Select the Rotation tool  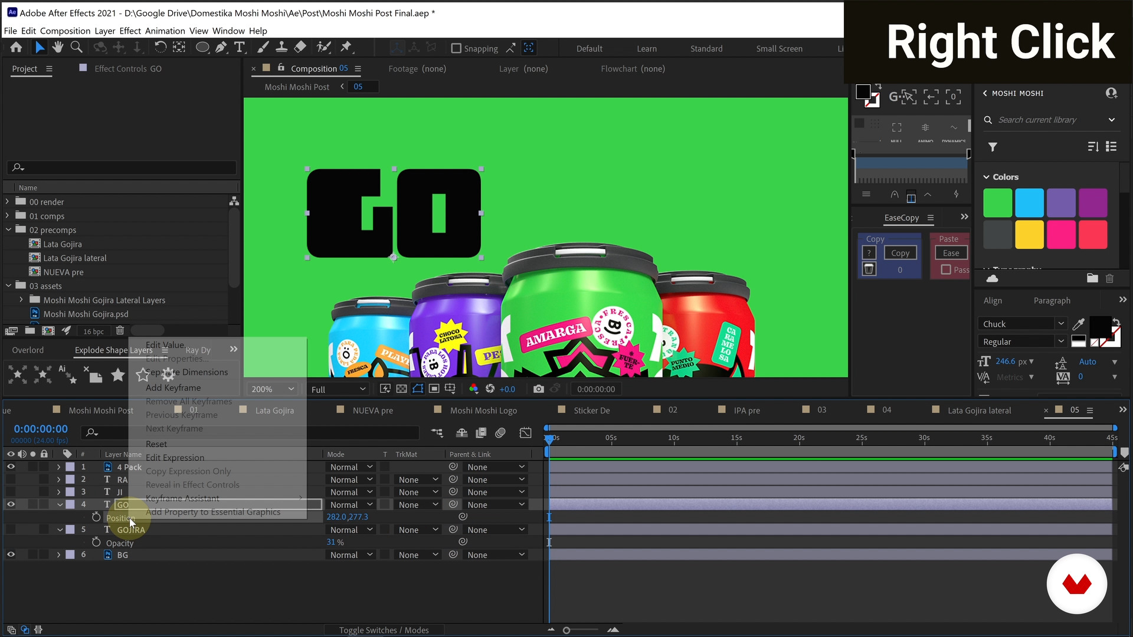(x=160, y=47)
